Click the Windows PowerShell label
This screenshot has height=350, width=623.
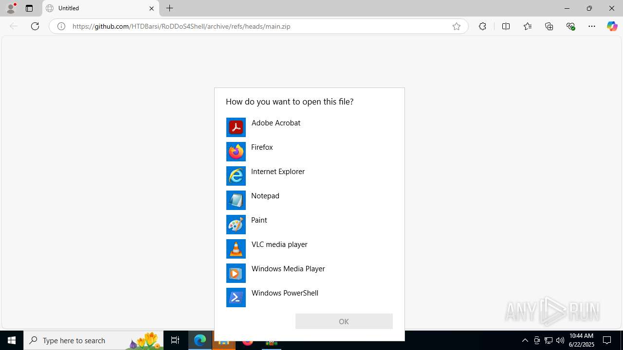click(x=285, y=293)
